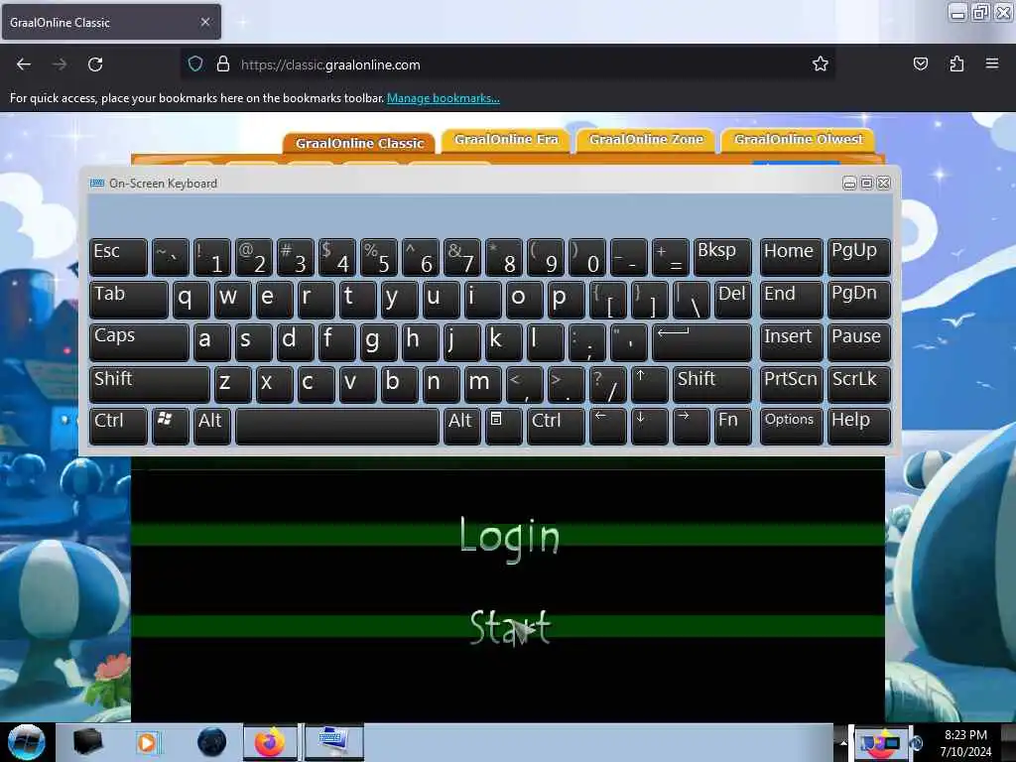Tap the m letter key
Image resolution: width=1016 pixels, height=762 pixels.
tap(483, 384)
